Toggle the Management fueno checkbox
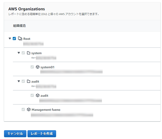162x139 pixels. pyautogui.click(x=23, y=109)
